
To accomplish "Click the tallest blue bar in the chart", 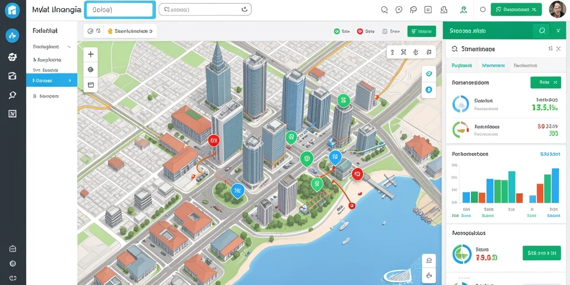I will click(x=555, y=185).
